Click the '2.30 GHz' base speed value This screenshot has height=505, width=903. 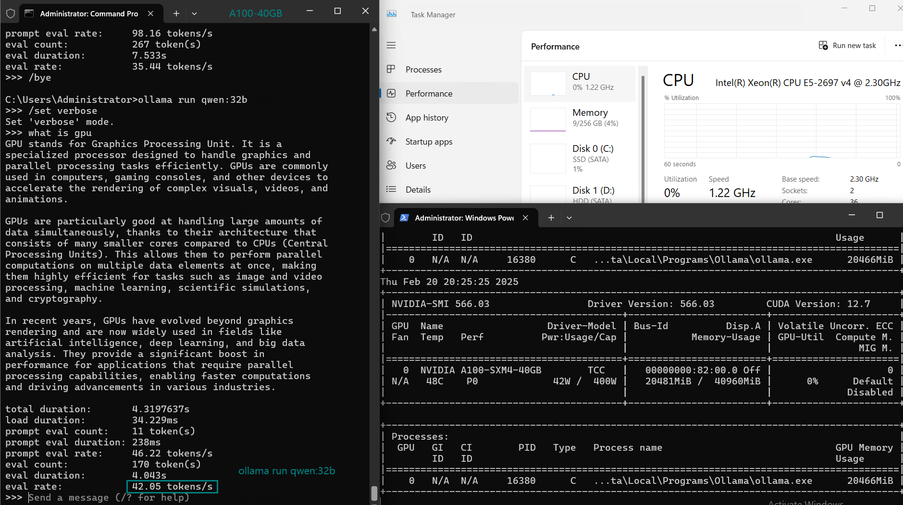864,179
